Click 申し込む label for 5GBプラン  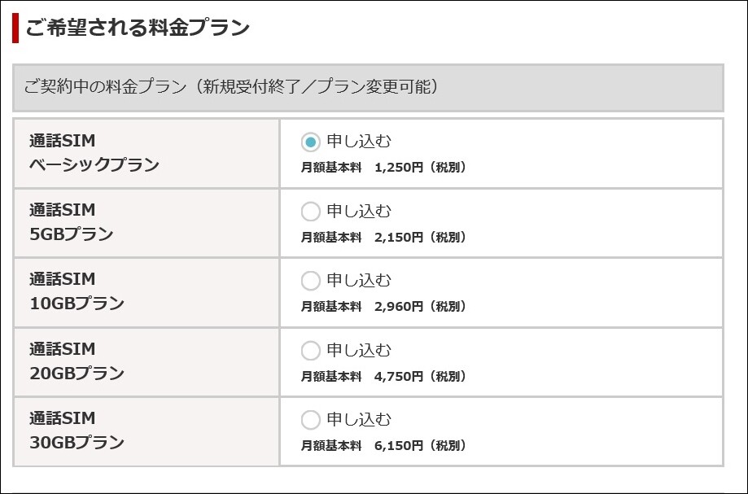[x=359, y=211]
